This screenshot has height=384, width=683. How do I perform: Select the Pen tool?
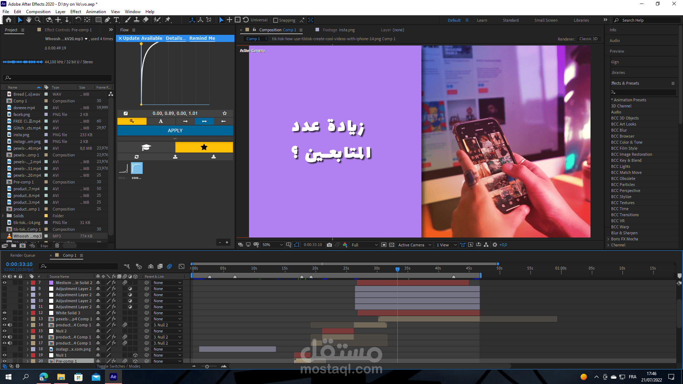(x=107, y=20)
